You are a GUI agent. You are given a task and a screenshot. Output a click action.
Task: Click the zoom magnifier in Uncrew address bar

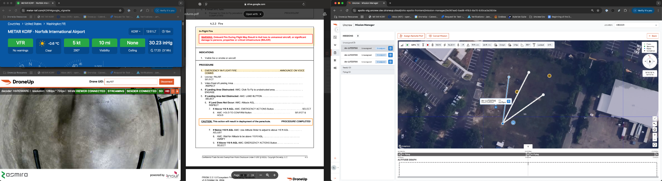592,10
